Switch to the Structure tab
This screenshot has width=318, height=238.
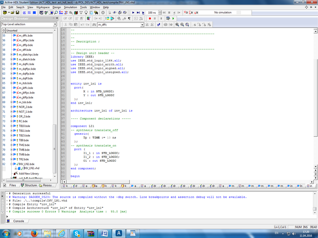click(x=28, y=186)
